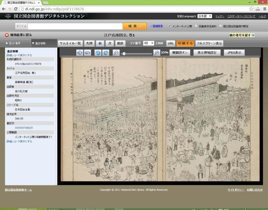Viewport: 268px width, 210px height.
Task: Open the すべて search scope dropdown
Action: point(21,26)
